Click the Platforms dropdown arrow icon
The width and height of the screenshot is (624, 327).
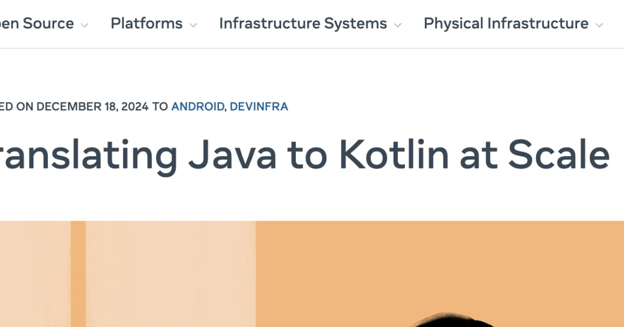tap(193, 24)
